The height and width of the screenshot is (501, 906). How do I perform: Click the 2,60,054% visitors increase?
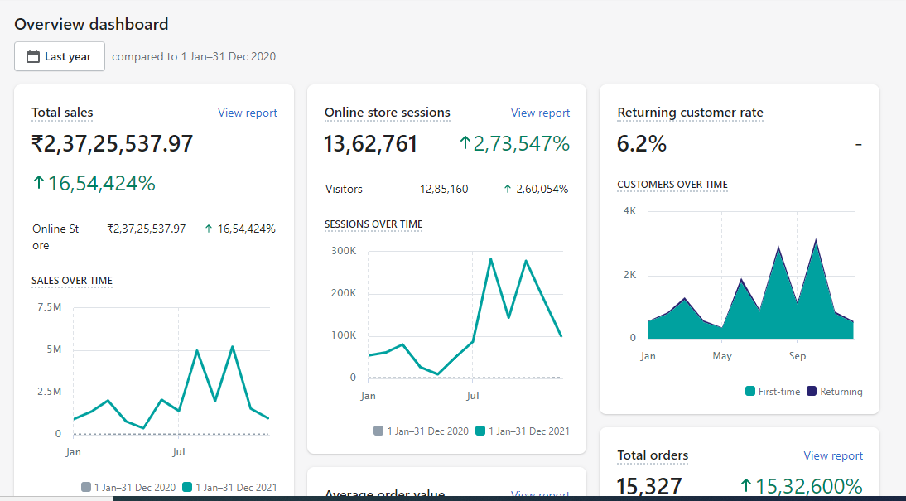coord(536,189)
